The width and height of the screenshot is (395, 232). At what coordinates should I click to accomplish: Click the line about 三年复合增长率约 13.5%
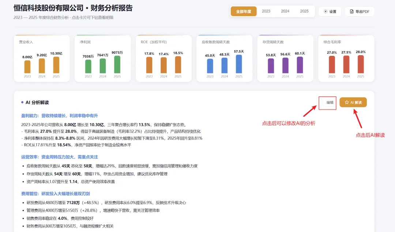click(x=104, y=125)
